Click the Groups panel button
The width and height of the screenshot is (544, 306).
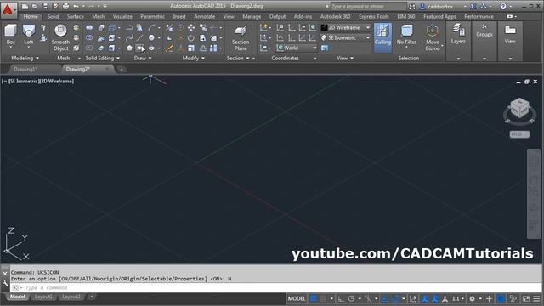(x=484, y=31)
